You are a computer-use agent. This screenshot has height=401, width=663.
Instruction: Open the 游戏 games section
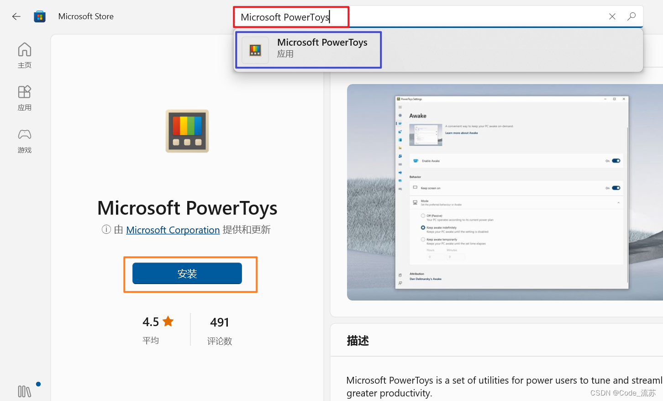(x=25, y=140)
